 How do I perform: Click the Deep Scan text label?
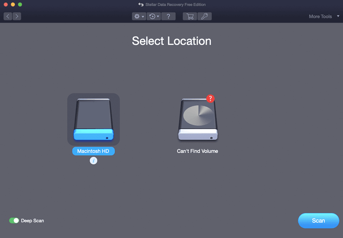coord(33,221)
